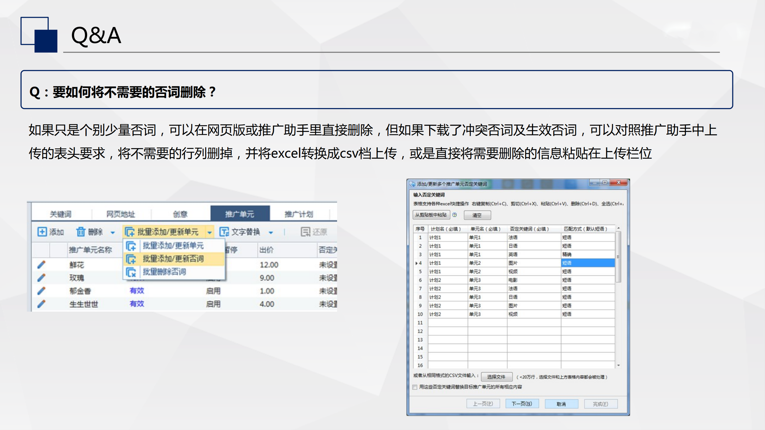Click 从剪贴板中粘贴 button in dialog
The width and height of the screenshot is (765, 430).
tap(431, 215)
